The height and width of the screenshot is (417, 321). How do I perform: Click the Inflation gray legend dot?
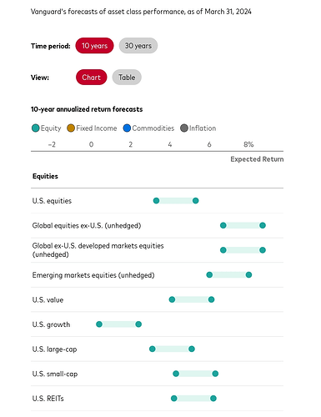184,128
